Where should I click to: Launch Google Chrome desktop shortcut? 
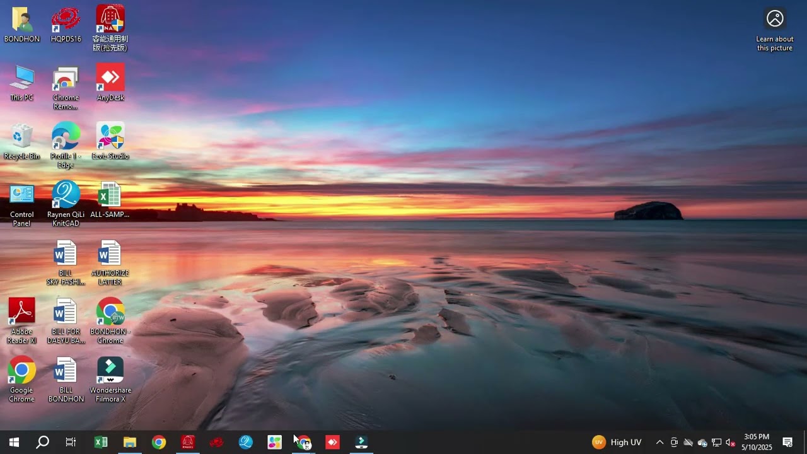tap(22, 380)
